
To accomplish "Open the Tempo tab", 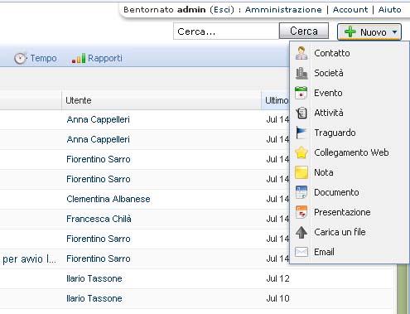I will (36, 58).
